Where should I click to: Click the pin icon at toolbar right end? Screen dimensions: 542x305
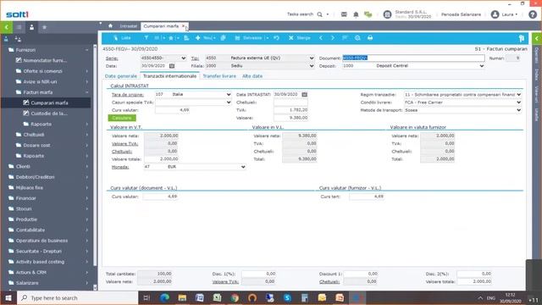pos(522,38)
